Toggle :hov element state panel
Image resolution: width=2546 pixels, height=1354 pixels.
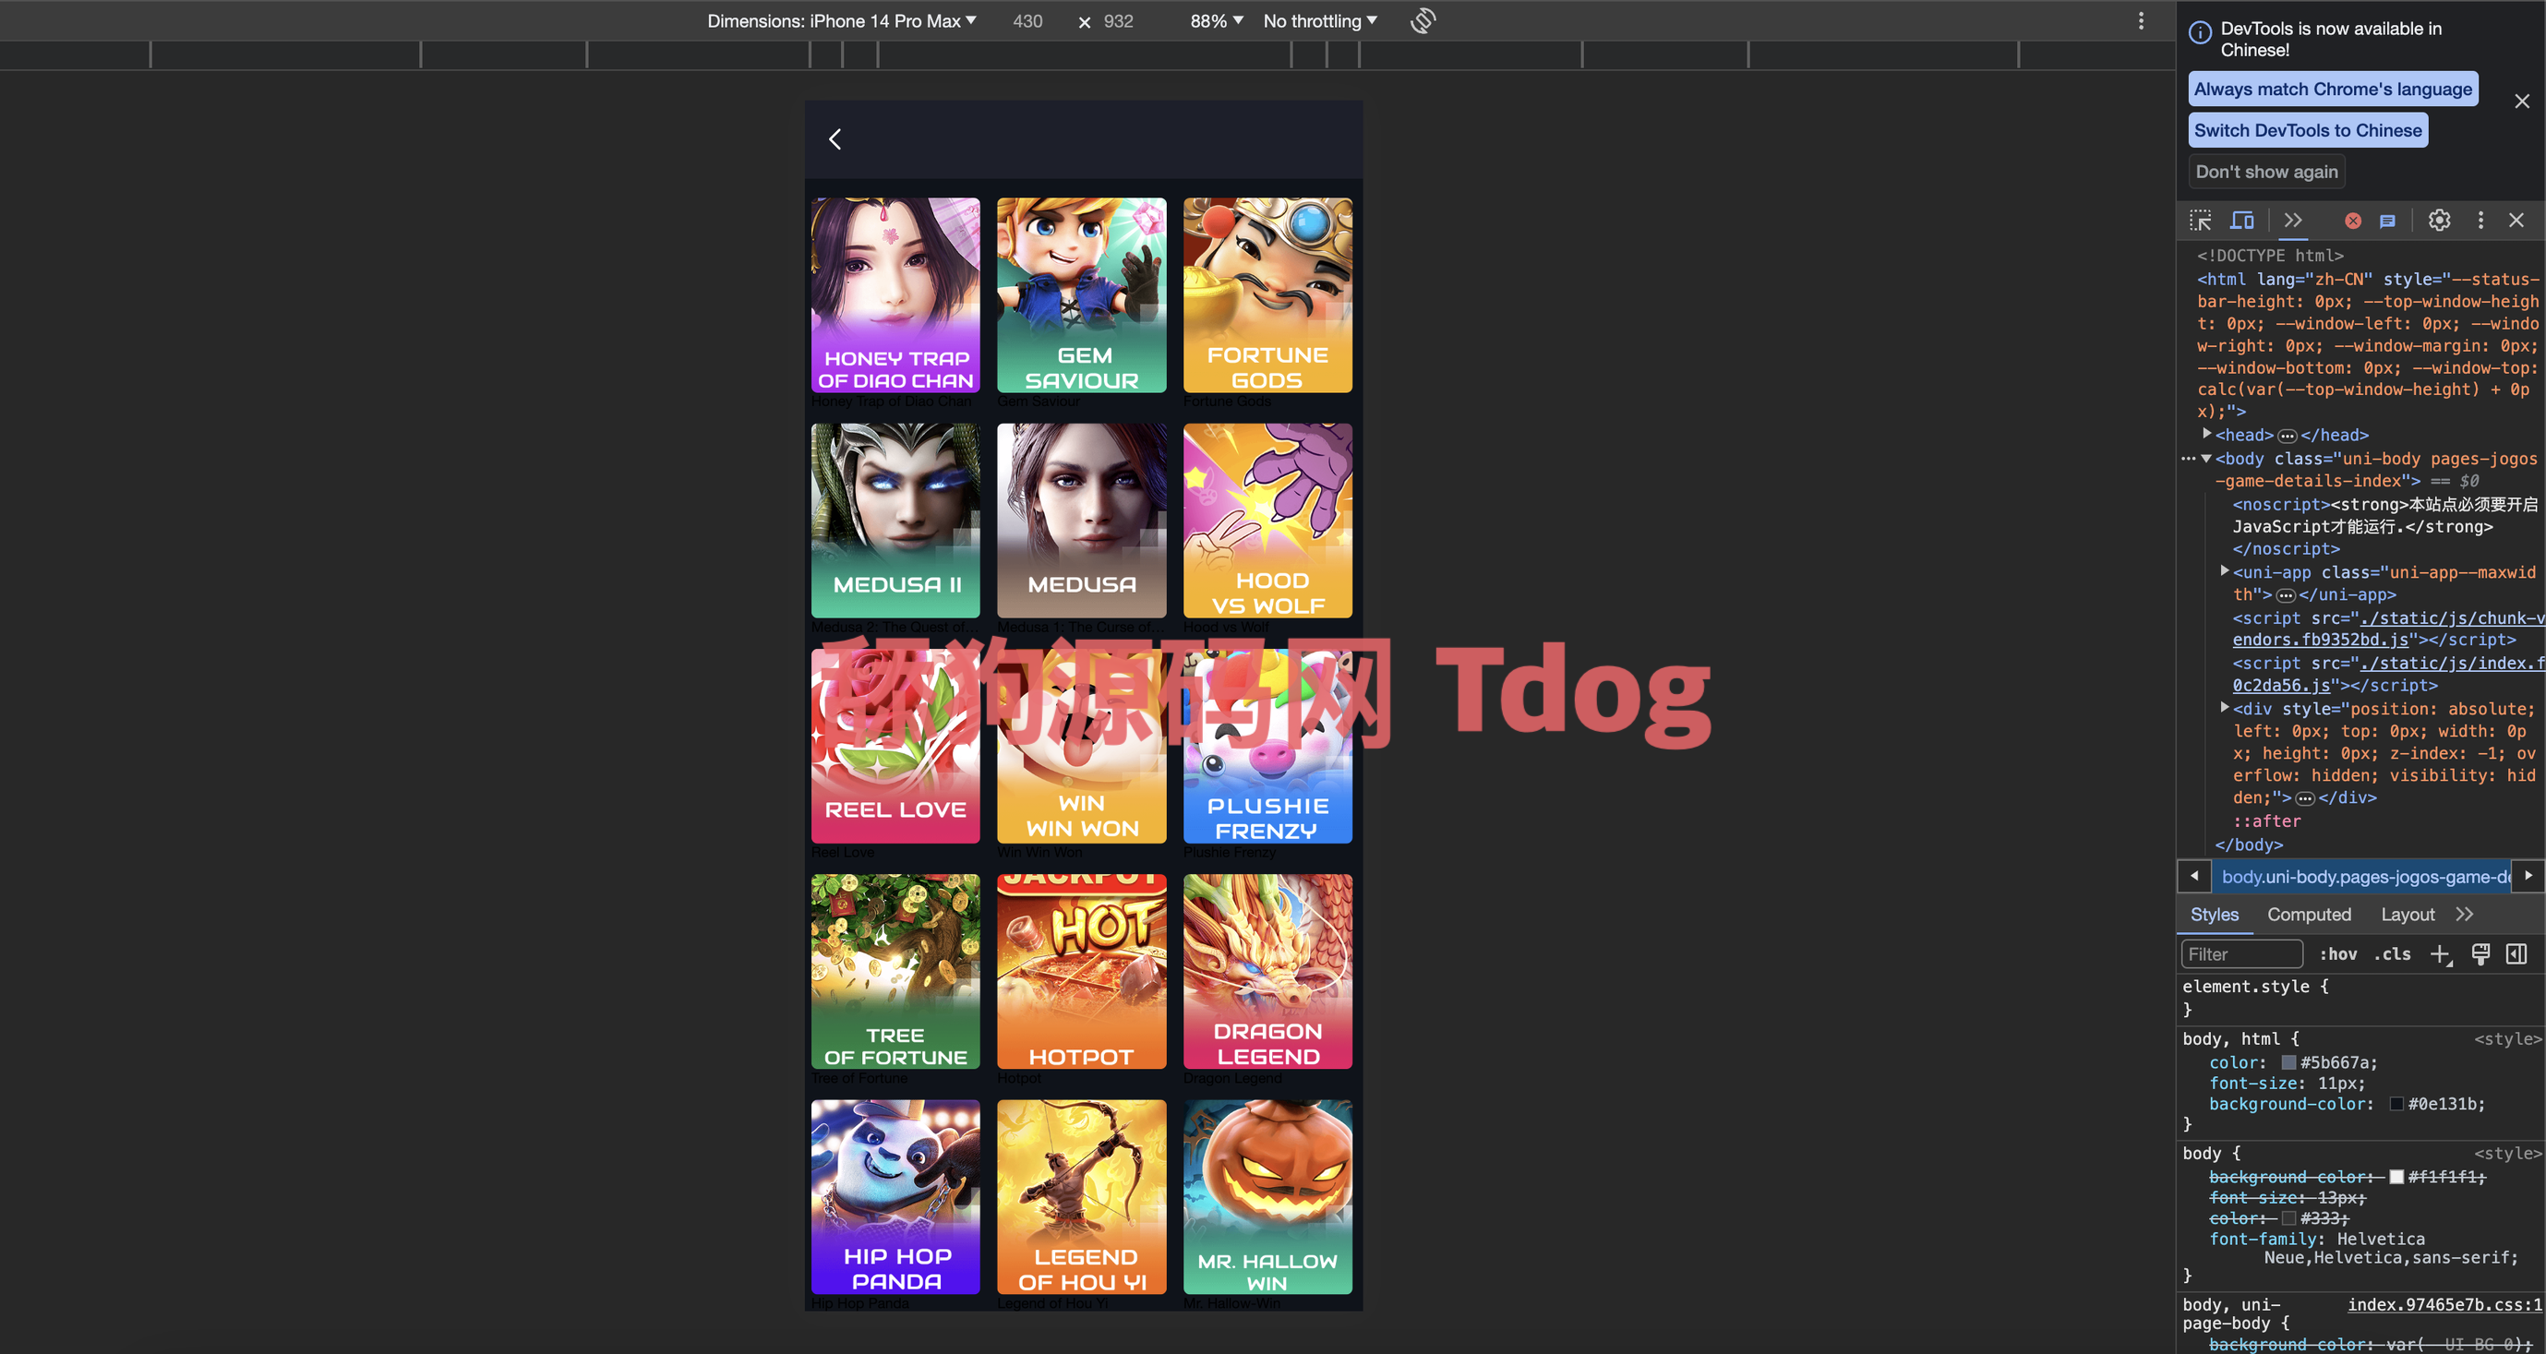[x=2337, y=953]
